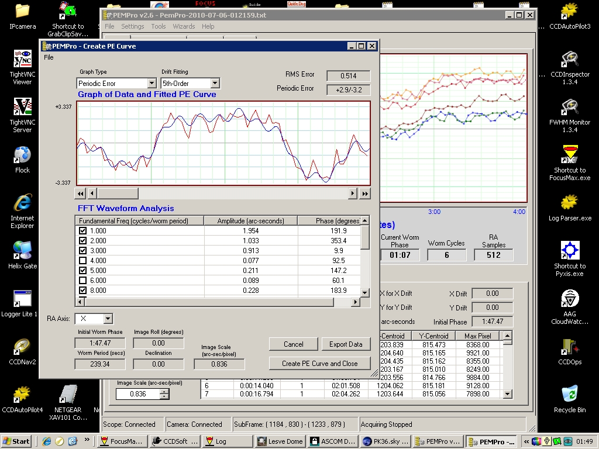Uncheck the 8.000 fundamental frequency
The width and height of the screenshot is (599, 449).
coord(82,290)
